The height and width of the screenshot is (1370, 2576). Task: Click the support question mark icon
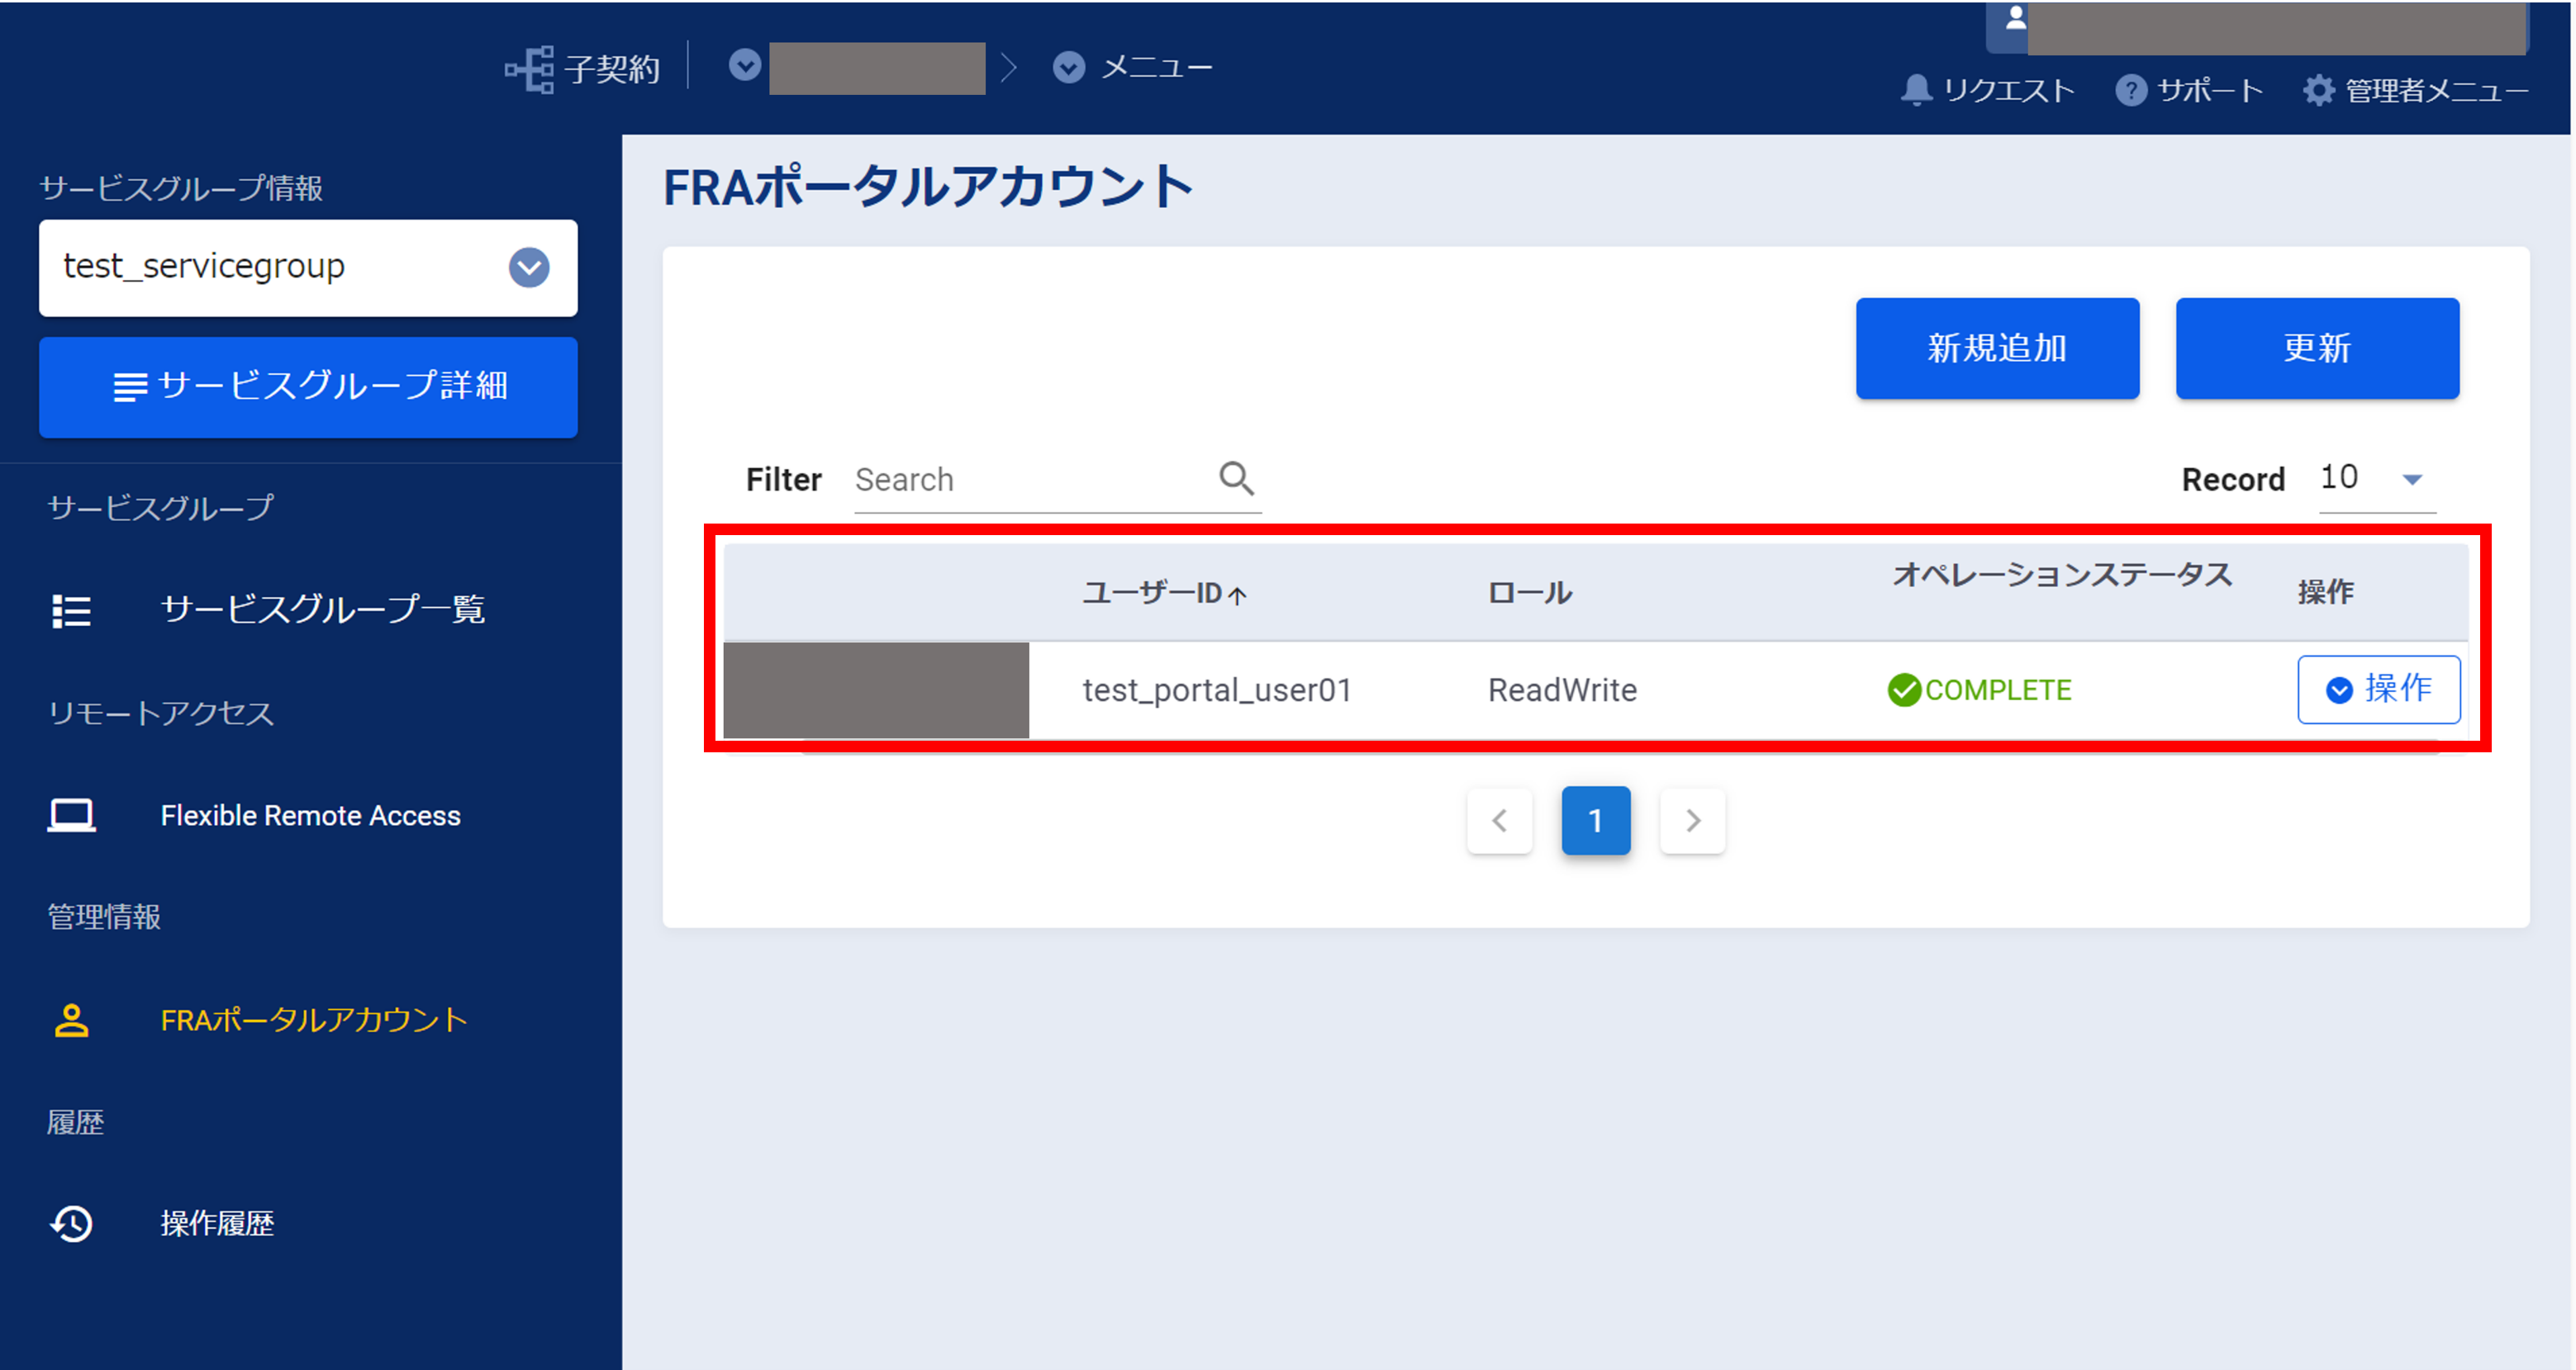[2130, 90]
